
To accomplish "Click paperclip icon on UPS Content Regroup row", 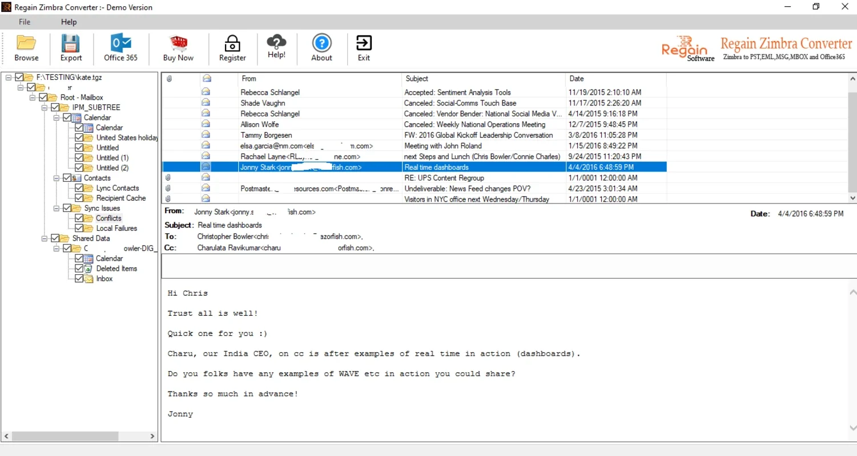I will [168, 178].
